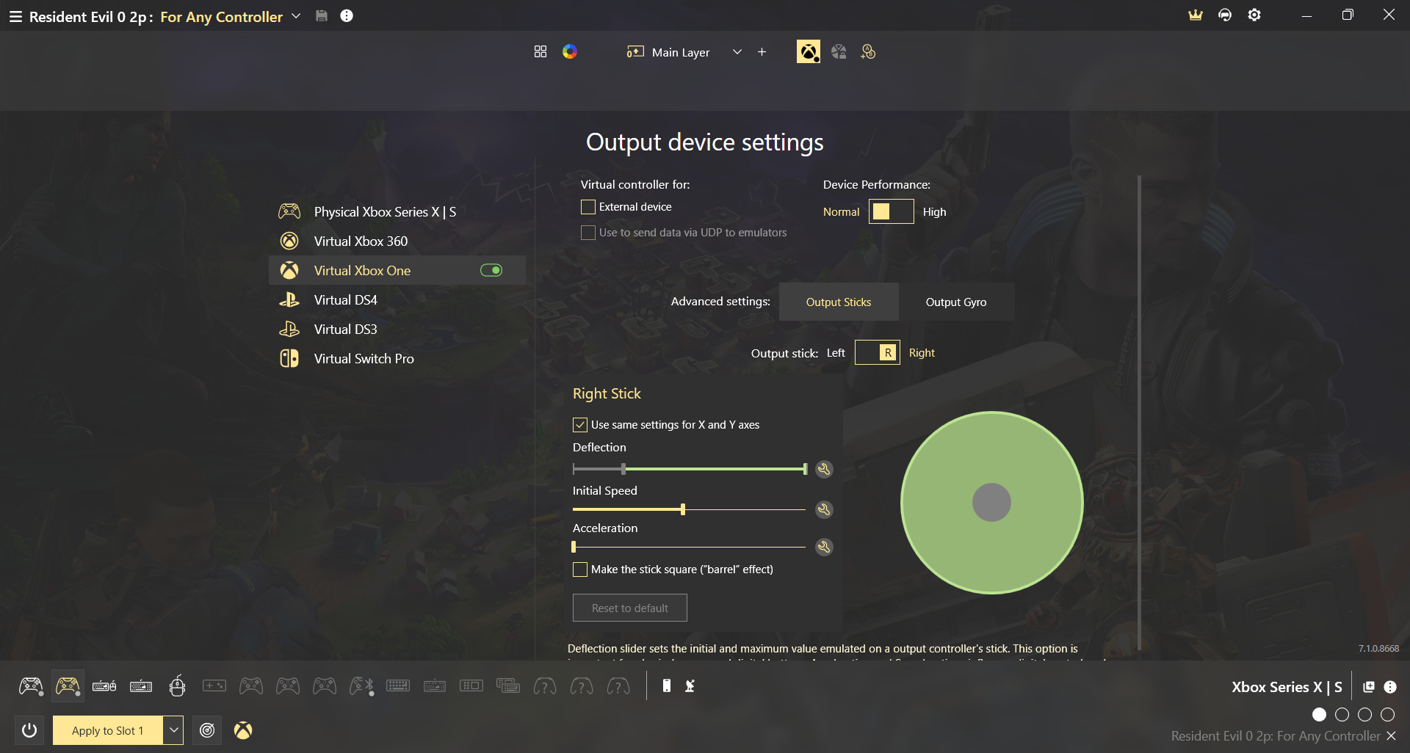Expand the Main Layer dropdown chevron

(x=737, y=52)
